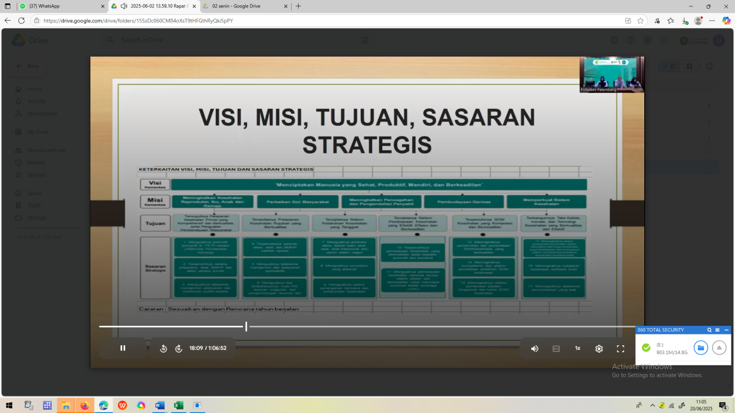Open a new browser tab

point(298,6)
